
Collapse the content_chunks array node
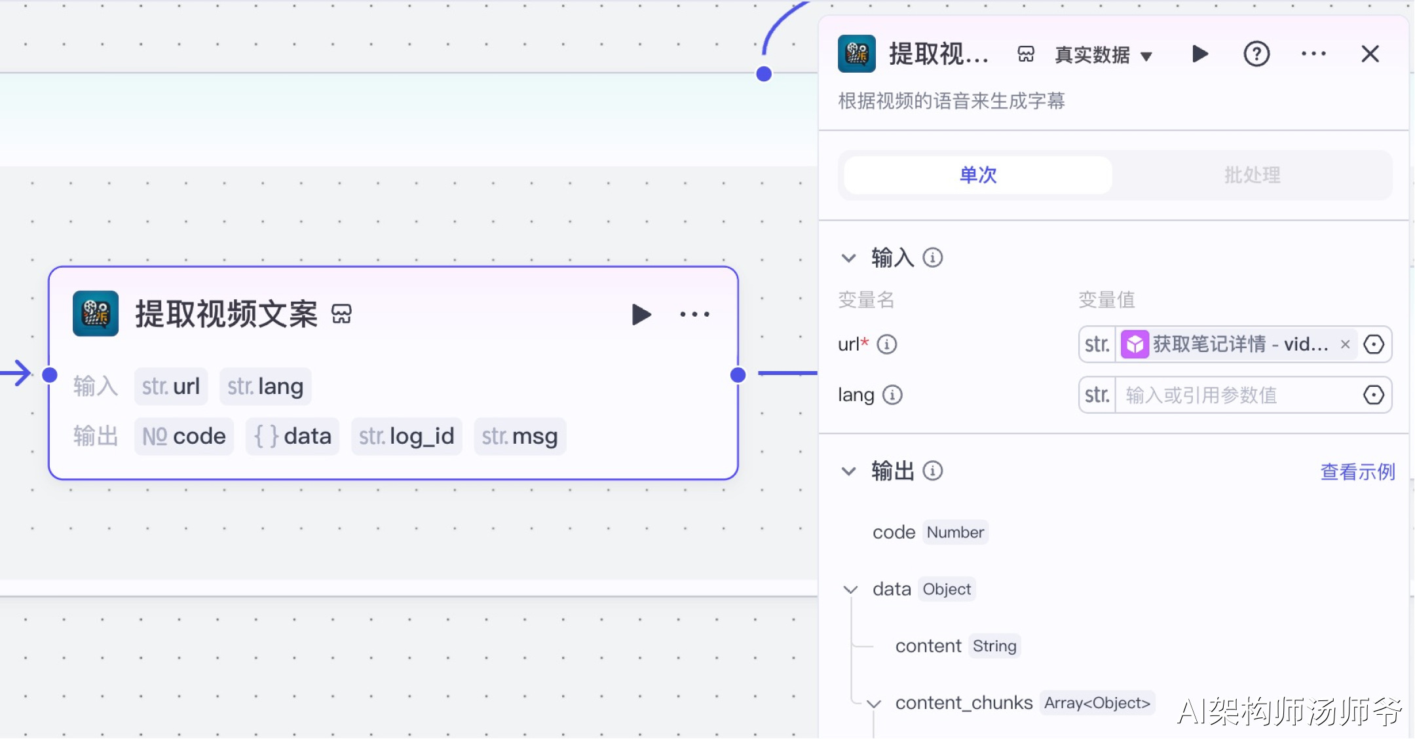(873, 704)
